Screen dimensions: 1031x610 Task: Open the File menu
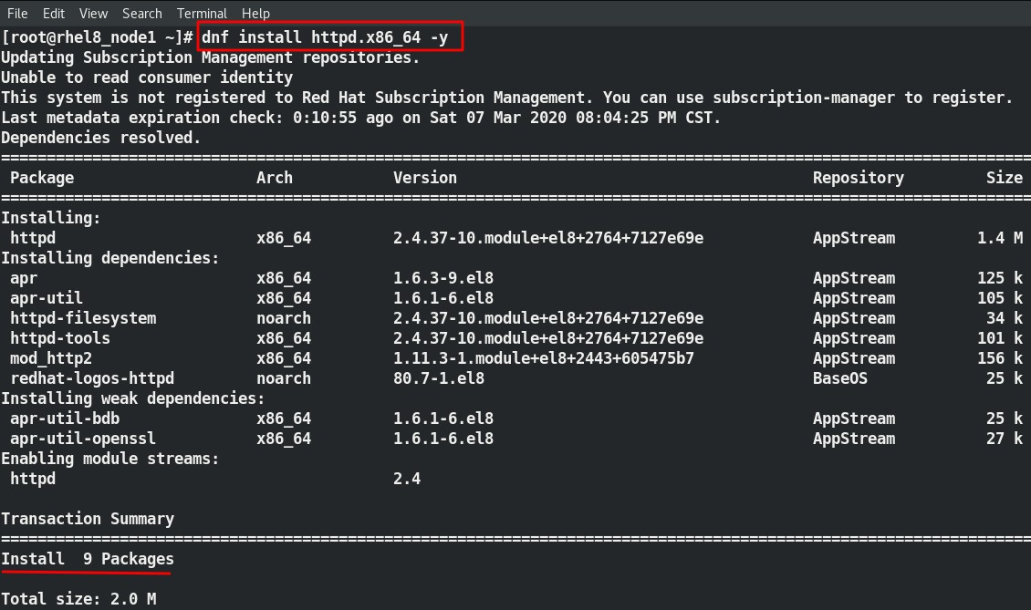point(16,13)
